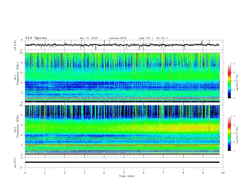Click the "-7" tick on lower color bar
This screenshot has height=194, width=251.
tap(234, 151)
